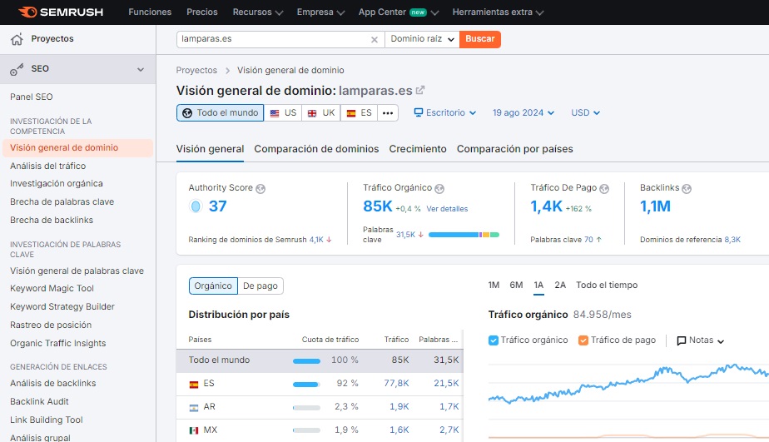Expand Herramientas extra menu
The height and width of the screenshot is (442, 769).
498,12
